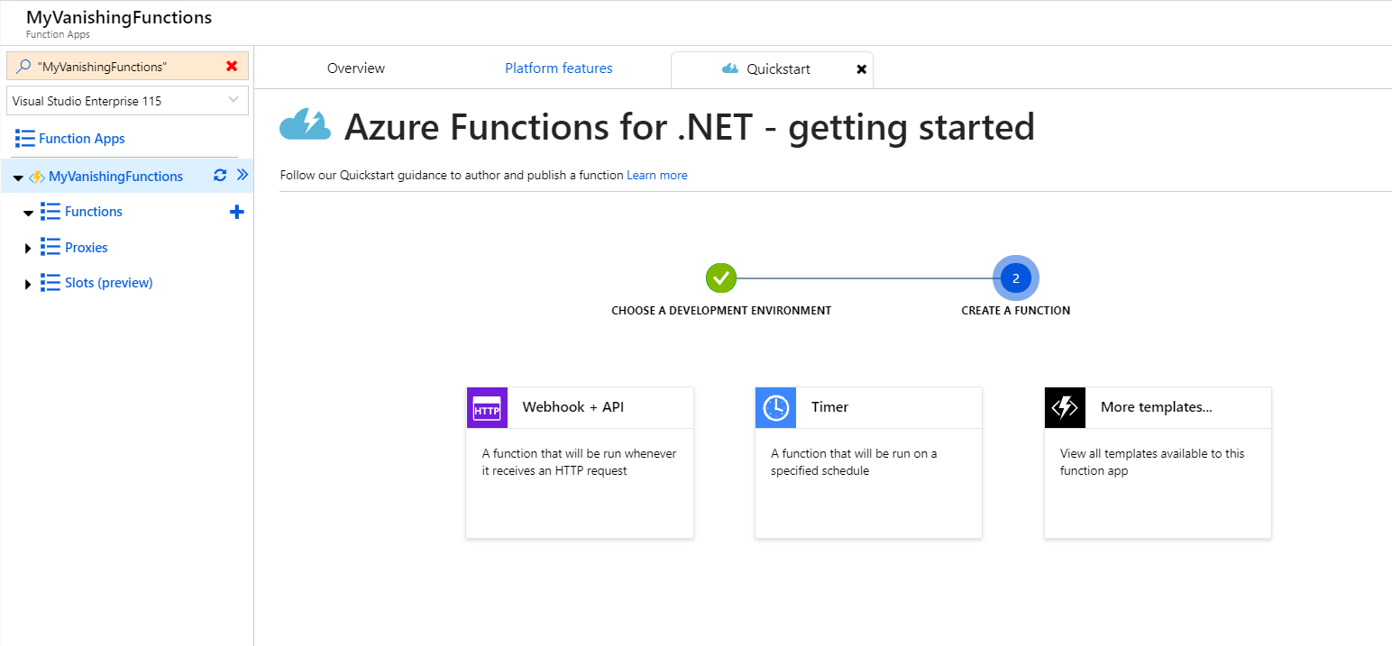Switch to the Overview tab
The width and height of the screenshot is (1392, 646).
pyautogui.click(x=356, y=68)
